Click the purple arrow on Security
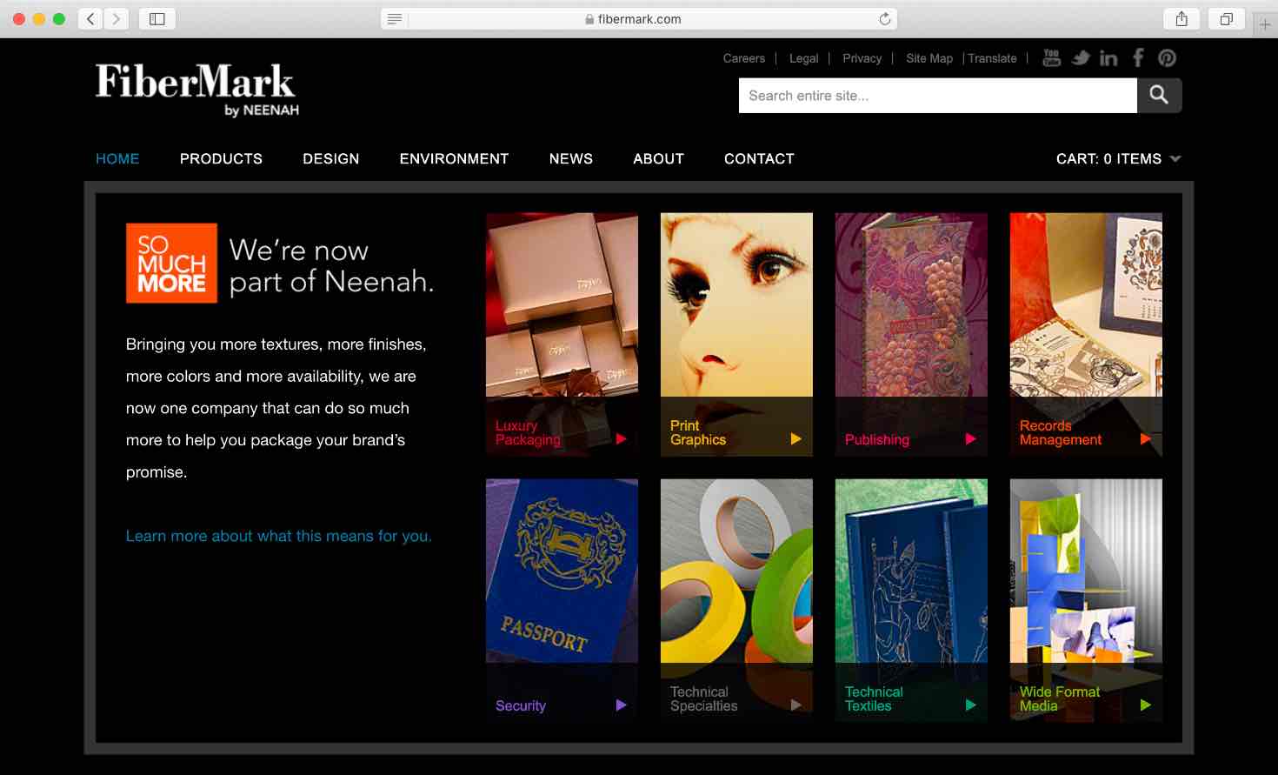Image resolution: width=1278 pixels, height=775 pixels. click(x=621, y=705)
